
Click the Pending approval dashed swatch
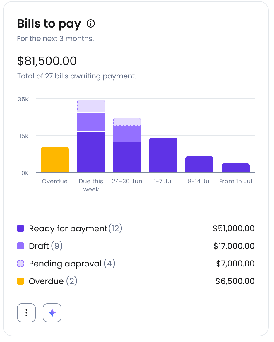click(20, 264)
